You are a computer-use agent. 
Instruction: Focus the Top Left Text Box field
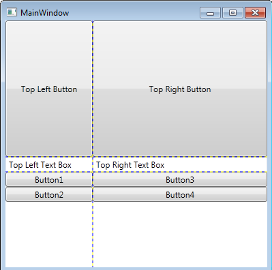(49, 164)
